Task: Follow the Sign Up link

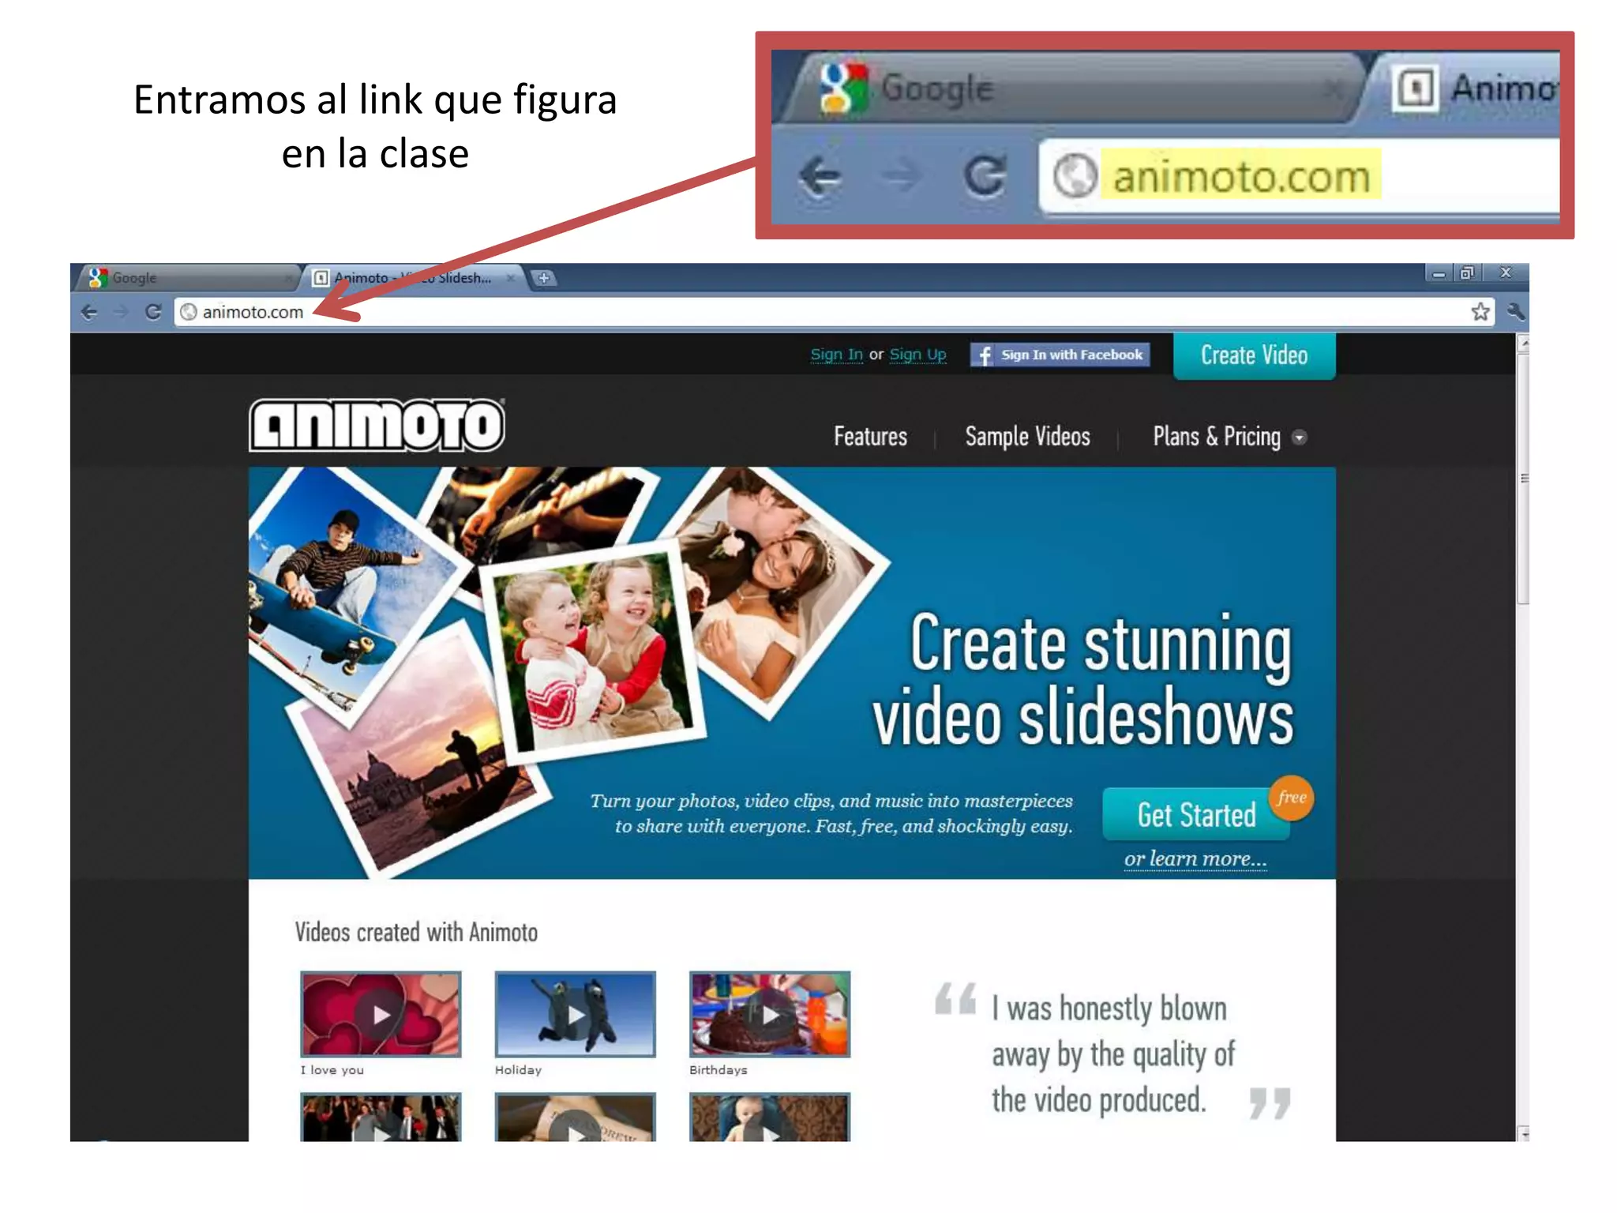Action: point(917,355)
